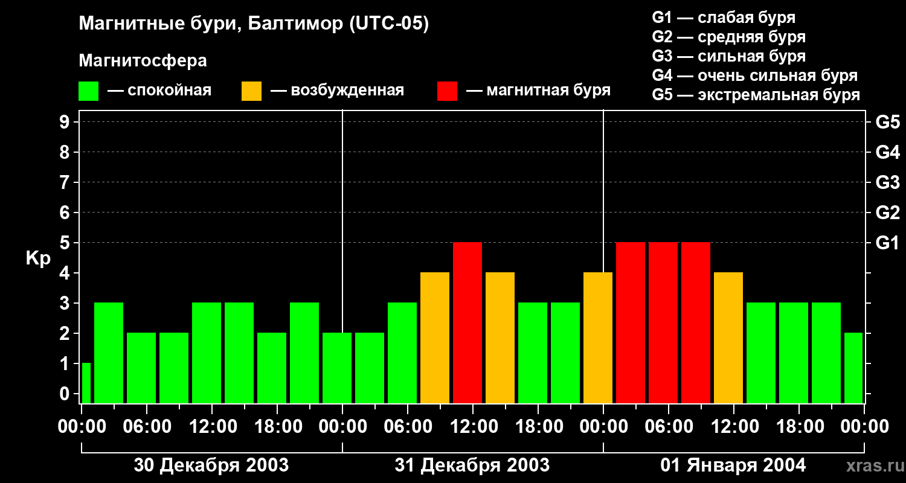Click the orange 'возбужденная' legend swatch
Screen dimensions: 906x483
[251, 91]
